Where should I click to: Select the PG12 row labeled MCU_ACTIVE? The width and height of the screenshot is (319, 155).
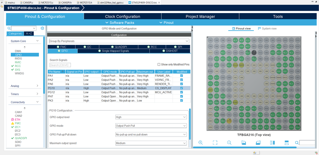pos(119,92)
